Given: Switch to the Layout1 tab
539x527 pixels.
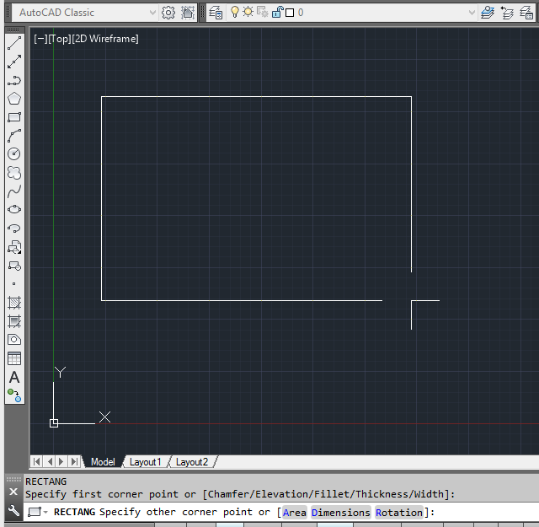Looking at the screenshot, I should pyautogui.click(x=146, y=462).
